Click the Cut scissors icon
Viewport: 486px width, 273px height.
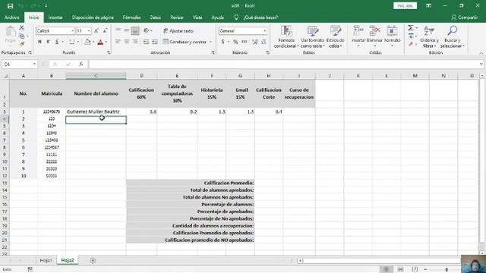[x=22, y=28]
